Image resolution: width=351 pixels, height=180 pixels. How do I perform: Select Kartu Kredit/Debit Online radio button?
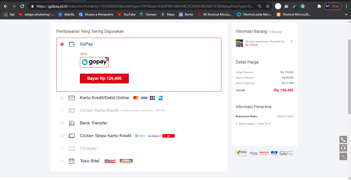62,98
